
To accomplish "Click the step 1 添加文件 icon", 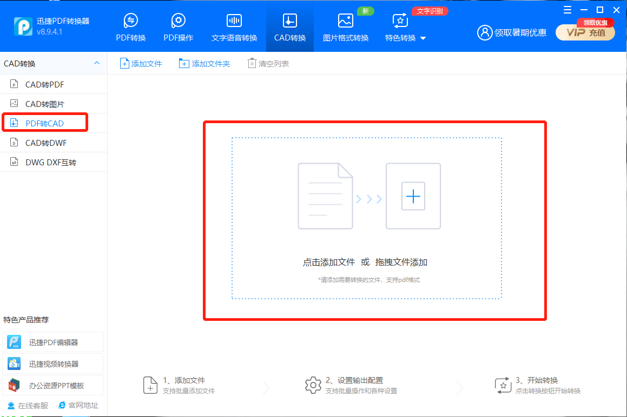I will point(150,385).
